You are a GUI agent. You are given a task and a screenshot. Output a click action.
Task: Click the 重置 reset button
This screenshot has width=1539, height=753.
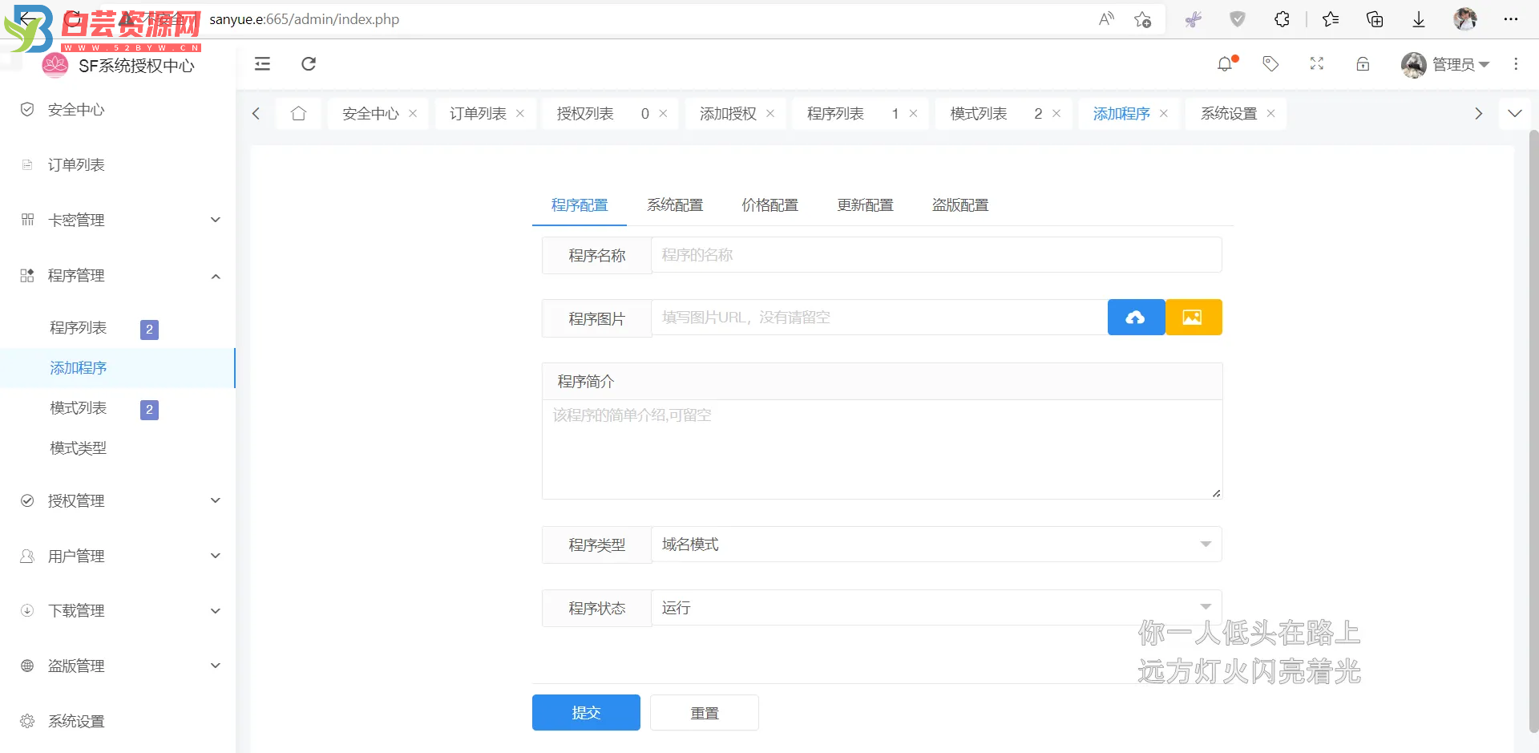coord(705,712)
